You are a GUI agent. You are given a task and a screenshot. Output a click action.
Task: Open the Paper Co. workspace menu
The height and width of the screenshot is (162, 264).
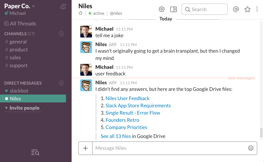pos(19,6)
